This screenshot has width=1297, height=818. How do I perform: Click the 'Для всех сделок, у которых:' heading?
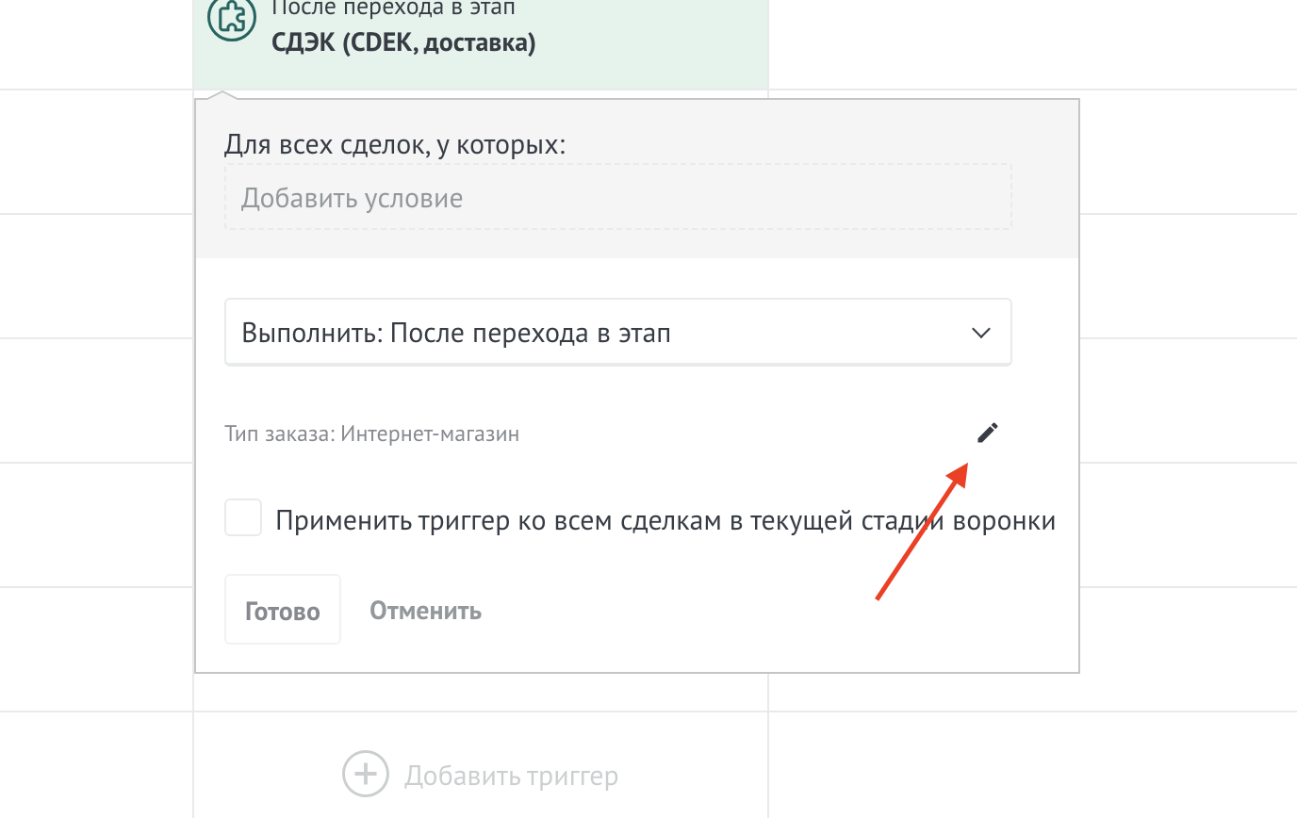(x=395, y=145)
